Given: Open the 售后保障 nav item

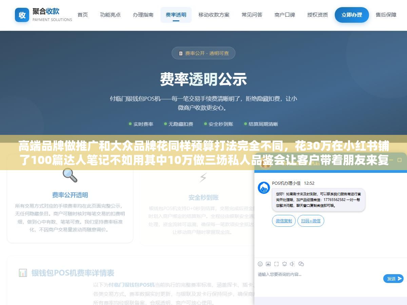Looking at the screenshot, I should (x=386, y=15).
